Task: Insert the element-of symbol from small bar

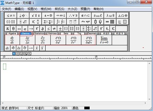Action: pyautogui.click(x=25, y=29)
